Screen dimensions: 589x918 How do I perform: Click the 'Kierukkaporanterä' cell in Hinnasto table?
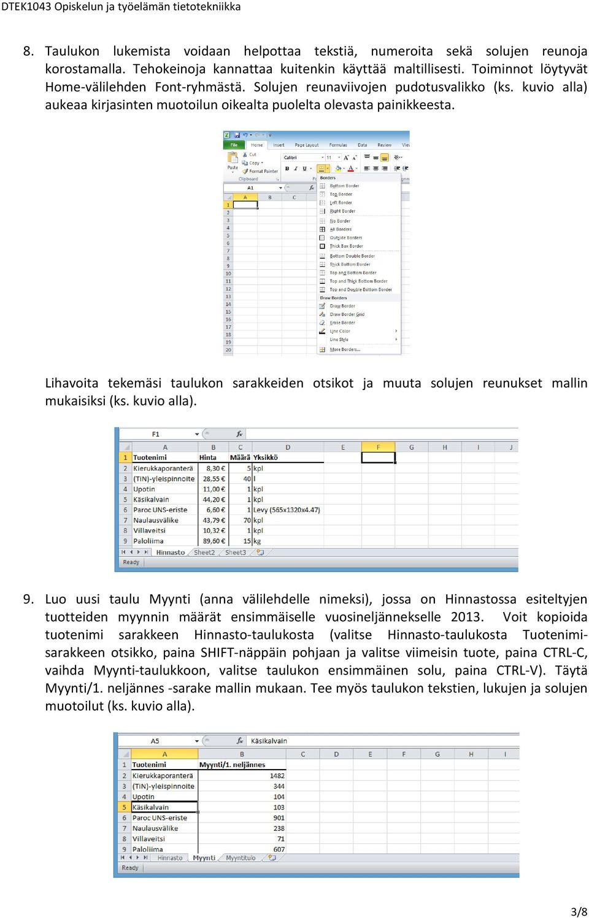(x=165, y=469)
